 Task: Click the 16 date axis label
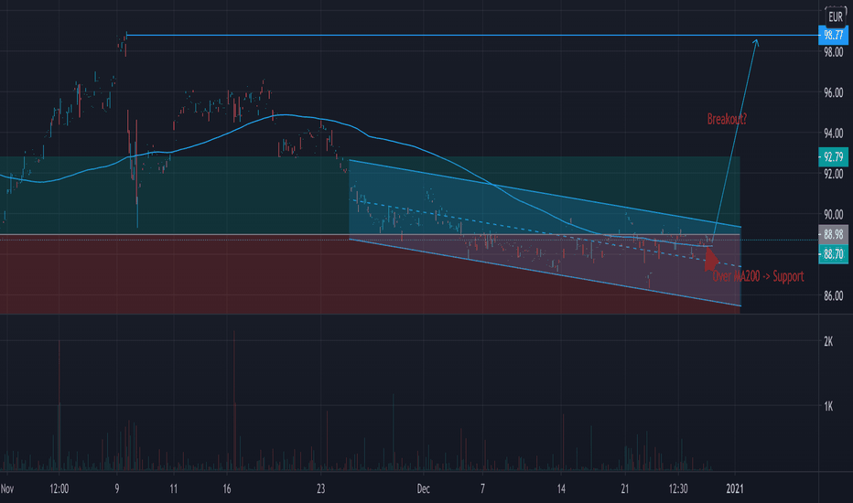pos(227,488)
